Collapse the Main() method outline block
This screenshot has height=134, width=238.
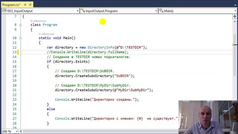(20, 38)
